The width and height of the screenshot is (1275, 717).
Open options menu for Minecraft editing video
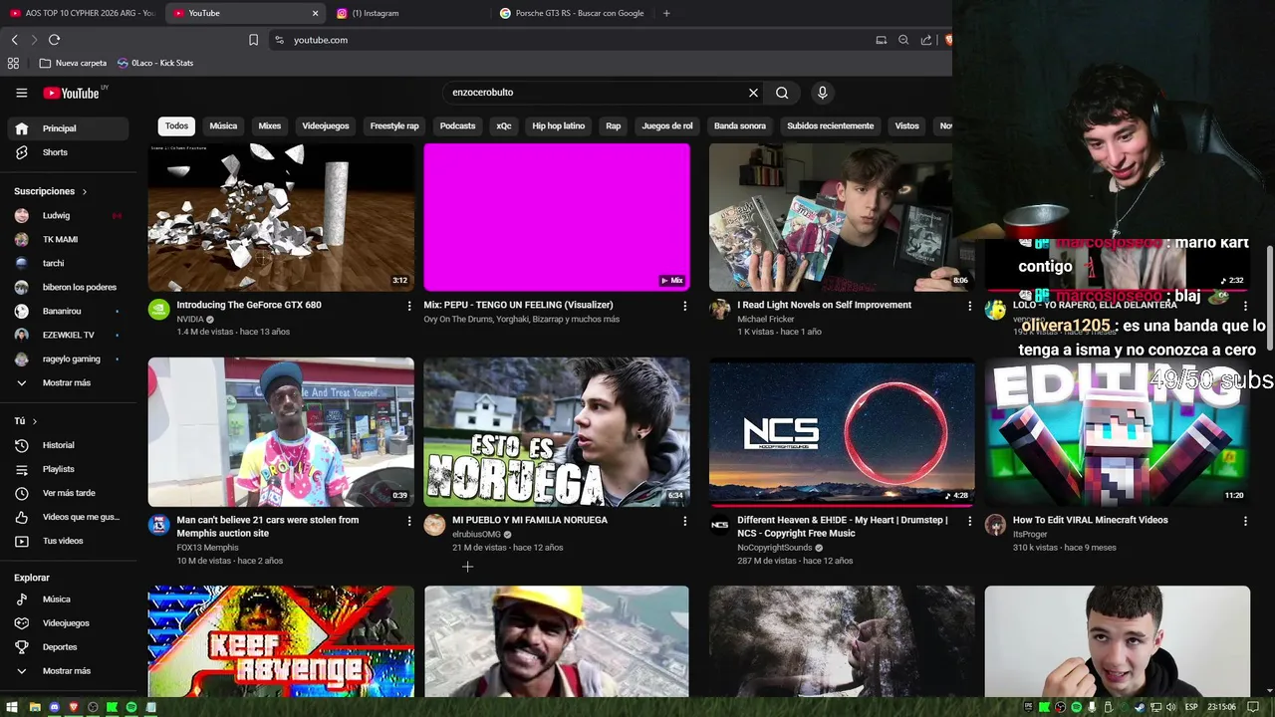click(x=1245, y=521)
